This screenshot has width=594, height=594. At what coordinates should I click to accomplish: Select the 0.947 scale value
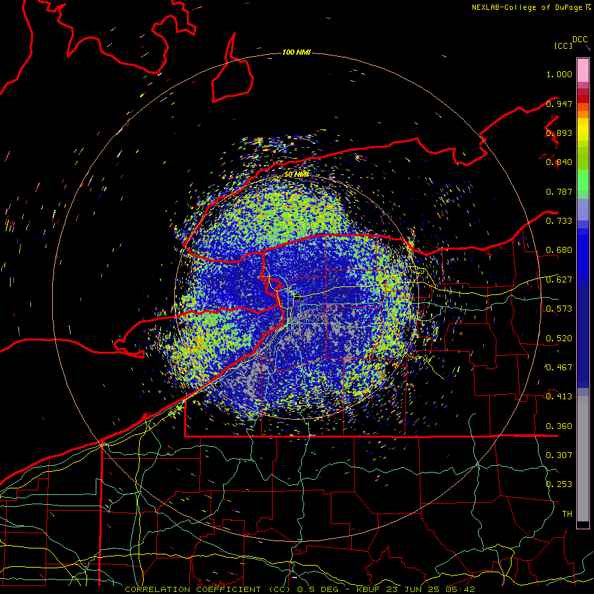(x=559, y=104)
